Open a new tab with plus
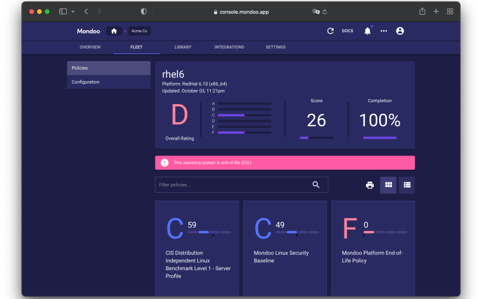Viewport: 482px width, 299px height. point(436,12)
